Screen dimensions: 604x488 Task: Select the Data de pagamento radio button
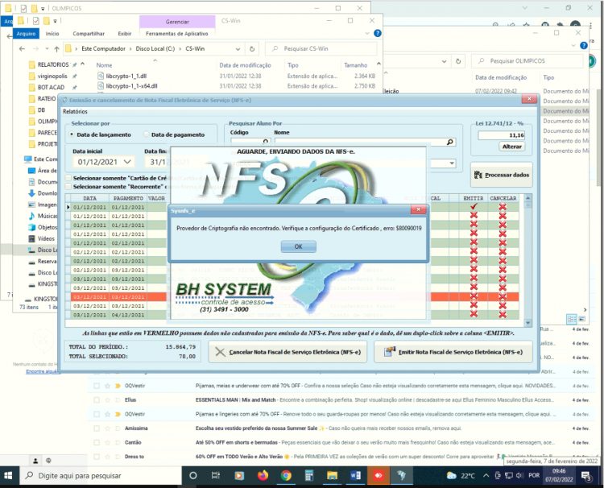tap(147, 134)
